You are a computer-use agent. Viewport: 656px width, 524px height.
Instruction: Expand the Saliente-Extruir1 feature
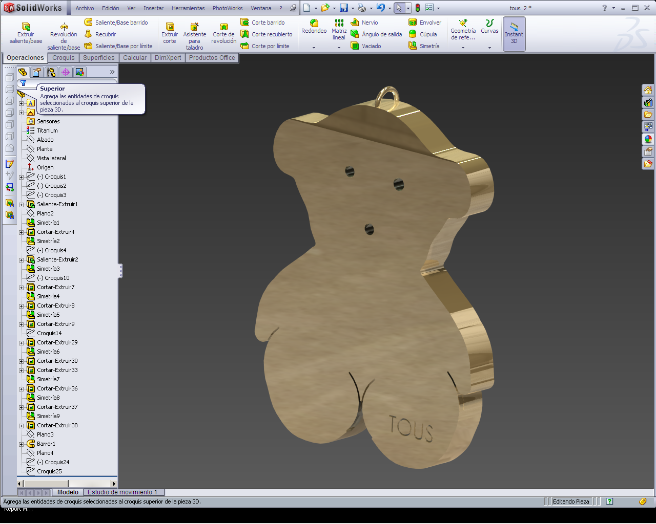pyautogui.click(x=22, y=205)
